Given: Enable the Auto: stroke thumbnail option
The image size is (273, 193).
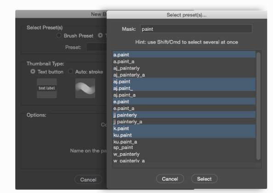Looking at the screenshot, I should coord(70,72).
